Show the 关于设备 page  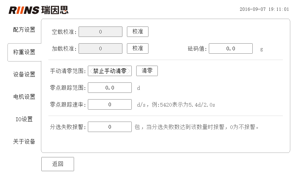tap(24, 142)
